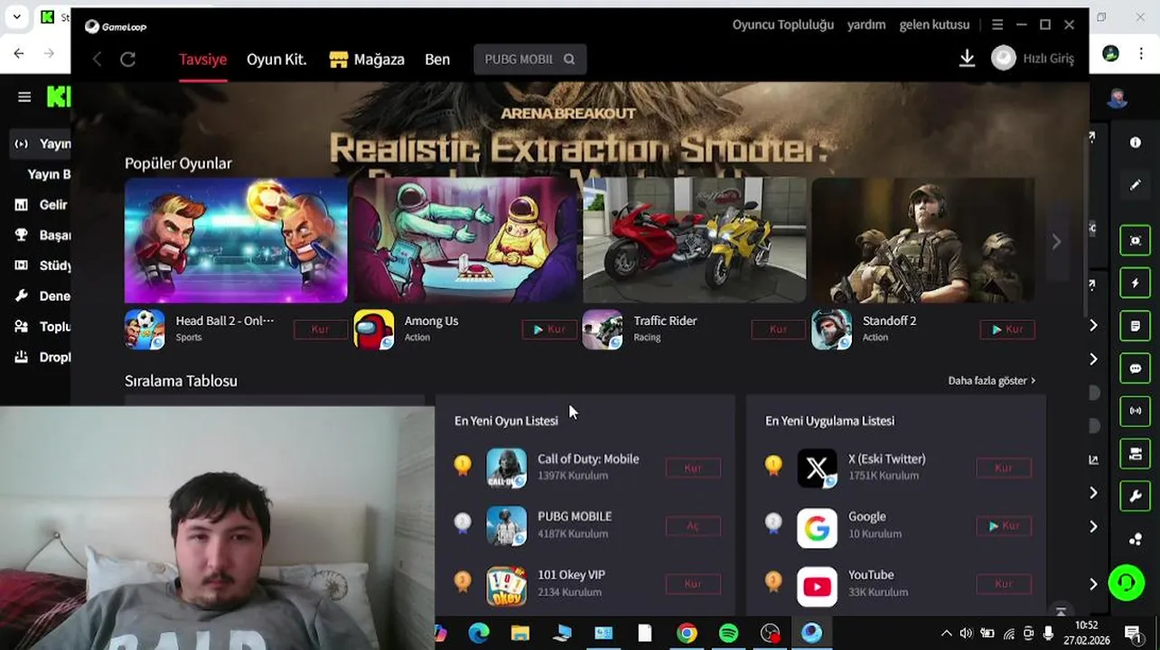Open File Explorer from the taskbar
1160x650 pixels.
[x=520, y=634]
